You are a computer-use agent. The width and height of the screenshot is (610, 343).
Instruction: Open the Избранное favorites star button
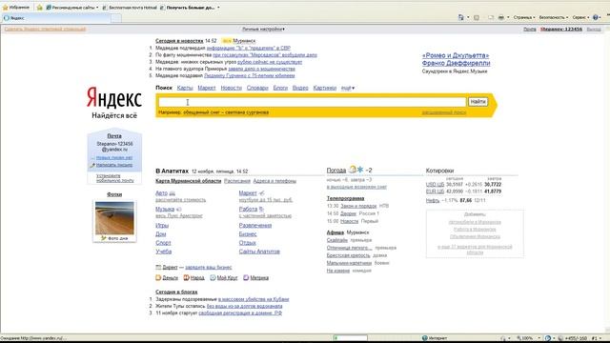(16, 8)
